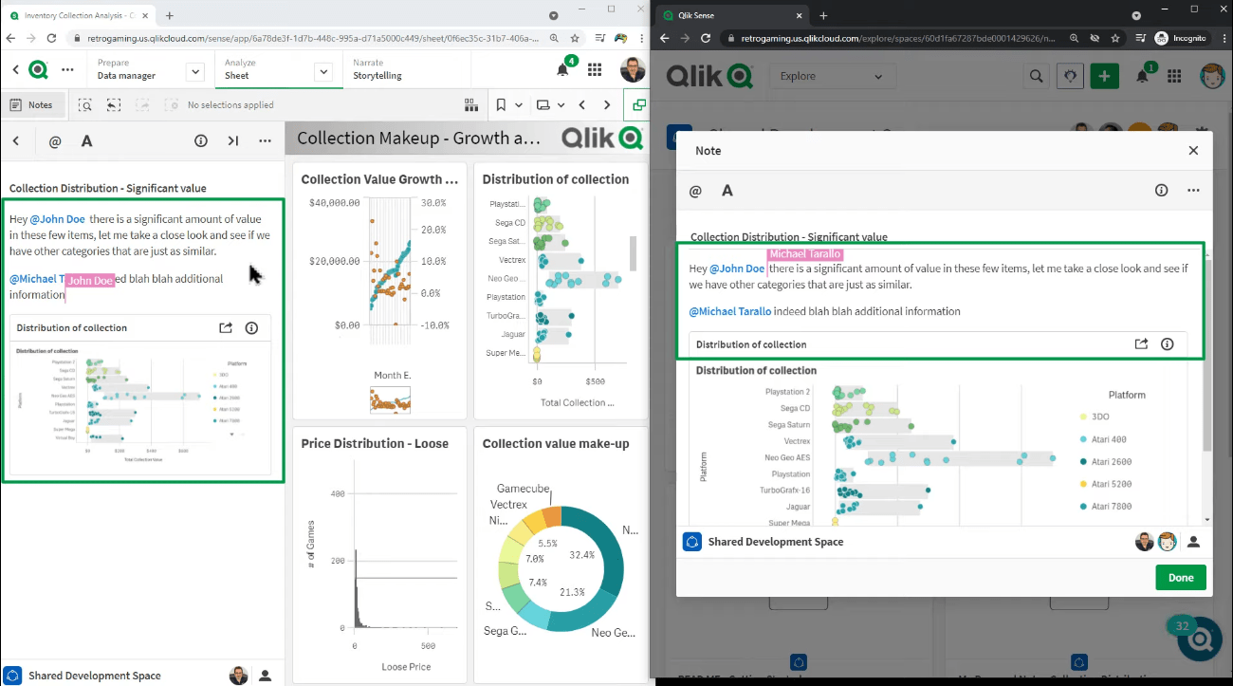The width and height of the screenshot is (1233, 686).
Task: Open more options in Note dialog toolbar
Action: coord(1193,191)
